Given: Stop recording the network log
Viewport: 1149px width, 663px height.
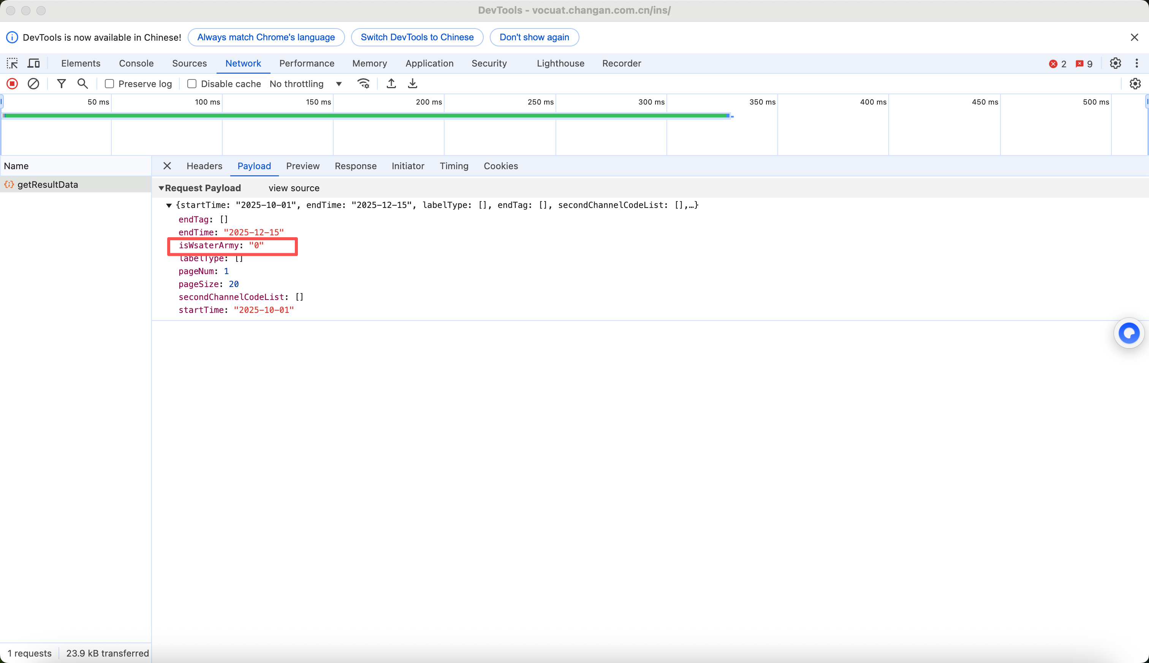Looking at the screenshot, I should click(x=12, y=84).
